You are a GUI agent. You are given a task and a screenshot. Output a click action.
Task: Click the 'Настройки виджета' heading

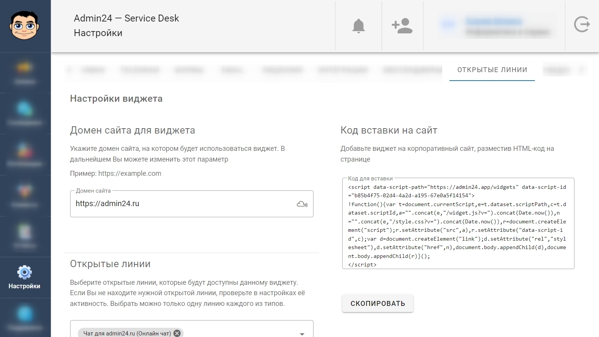(116, 99)
